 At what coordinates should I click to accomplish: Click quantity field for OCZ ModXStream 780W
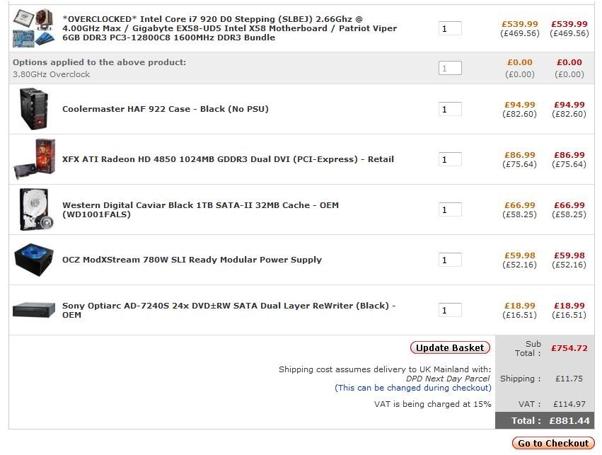(x=450, y=260)
